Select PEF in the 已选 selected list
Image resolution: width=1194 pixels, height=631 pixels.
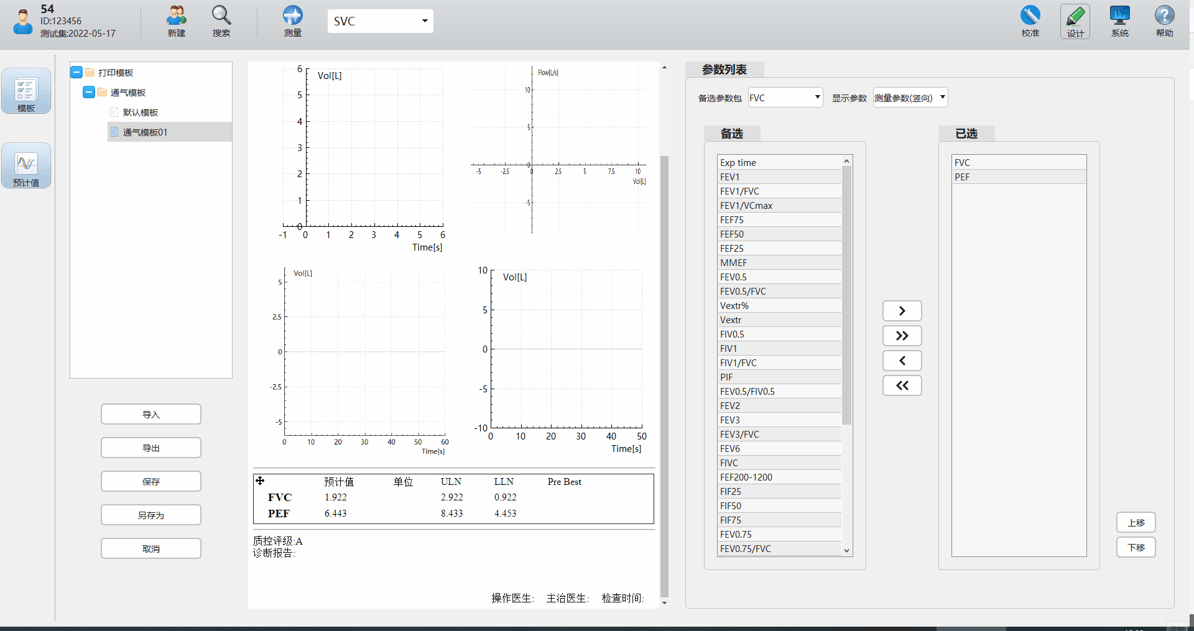(1019, 177)
